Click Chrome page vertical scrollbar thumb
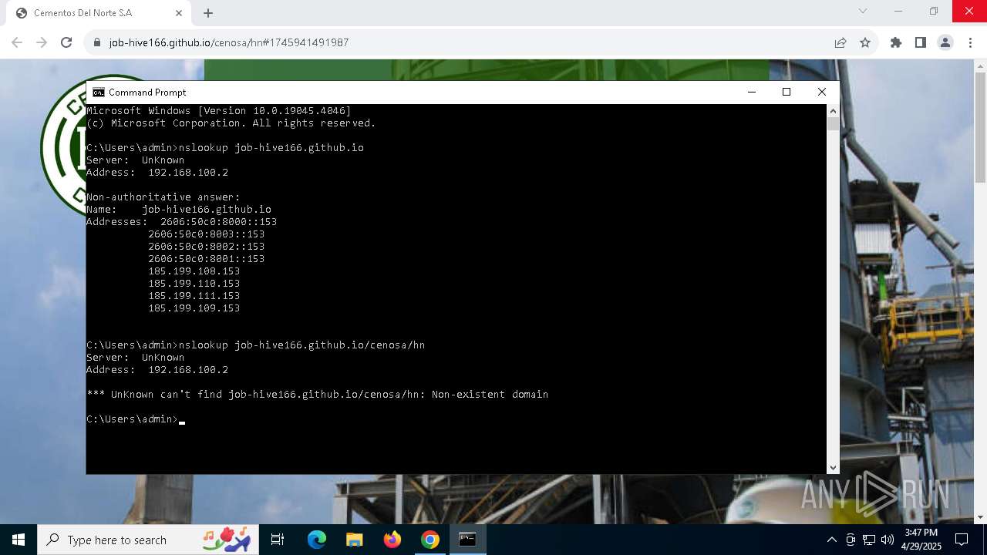 tap(980, 128)
